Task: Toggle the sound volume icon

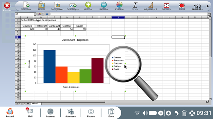Action: 145,113
